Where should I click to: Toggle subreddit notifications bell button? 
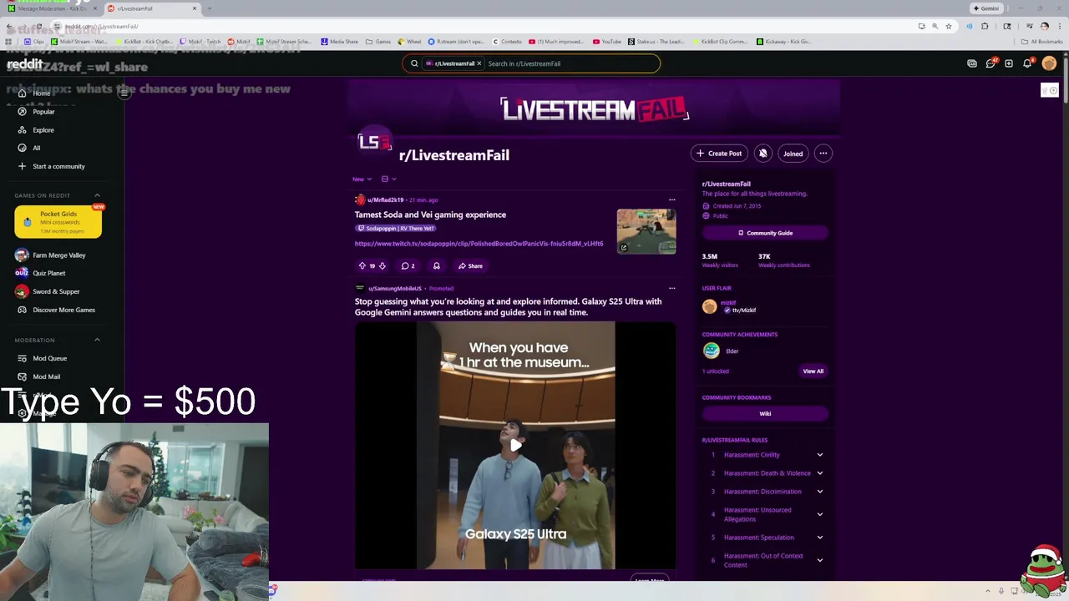click(x=762, y=153)
